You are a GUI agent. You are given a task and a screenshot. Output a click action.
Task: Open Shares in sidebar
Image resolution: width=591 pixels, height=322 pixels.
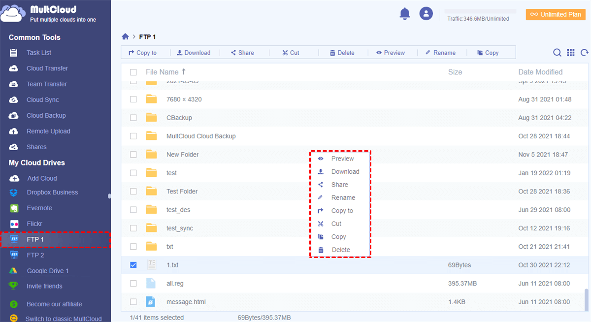(x=36, y=147)
